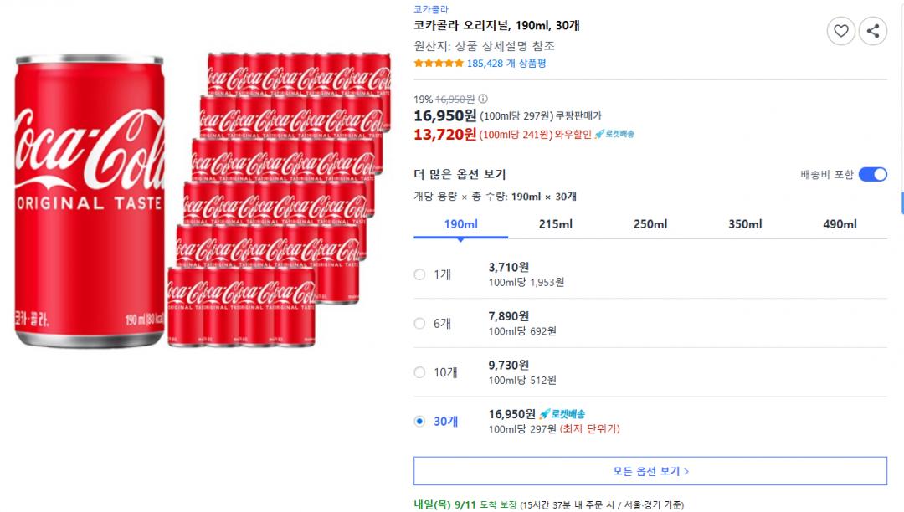This screenshot has width=904, height=512.
Task: Click info icon beside crossed-out price
Action: (x=483, y=99)
